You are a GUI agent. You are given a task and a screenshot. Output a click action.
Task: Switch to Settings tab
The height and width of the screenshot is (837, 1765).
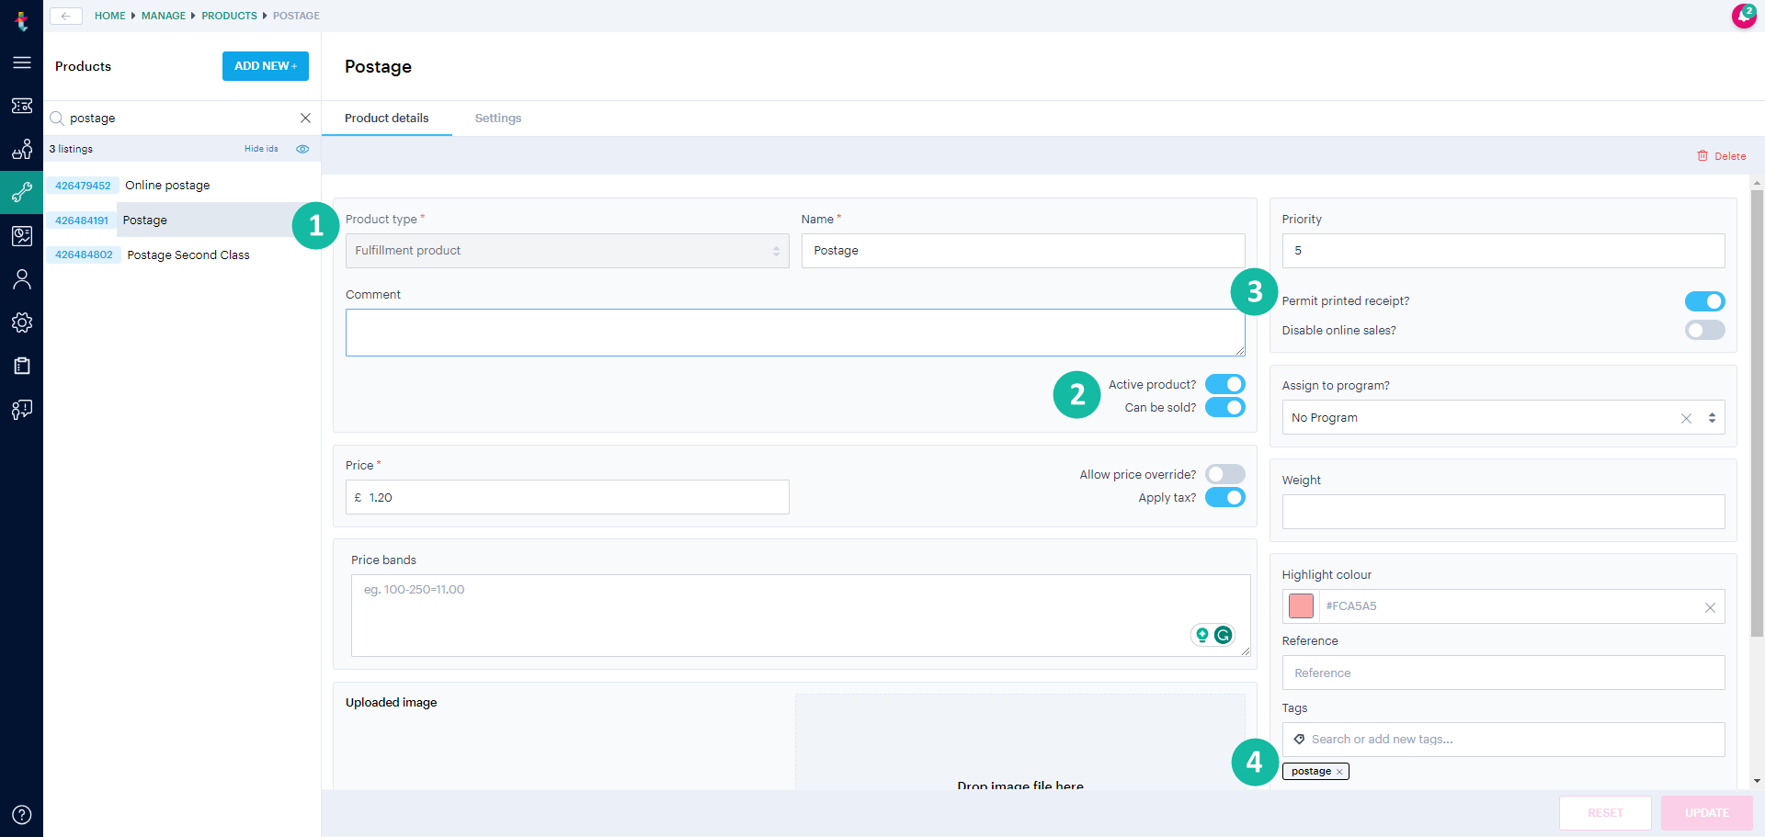click(498, 118)
